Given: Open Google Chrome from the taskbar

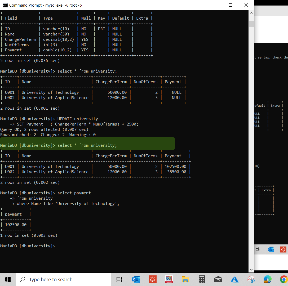Looking at the screenshot, I should click(283, 279).
